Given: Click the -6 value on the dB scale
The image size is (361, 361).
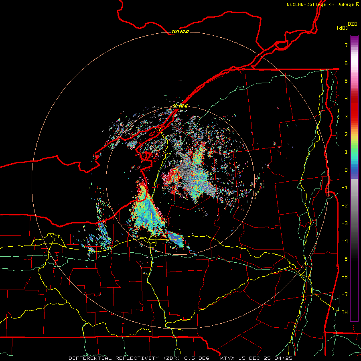Looking at the screenshot, I should tap(345, 277).
